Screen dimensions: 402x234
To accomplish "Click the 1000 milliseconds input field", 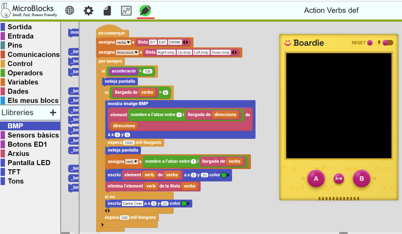I will (x=129, y=143).
